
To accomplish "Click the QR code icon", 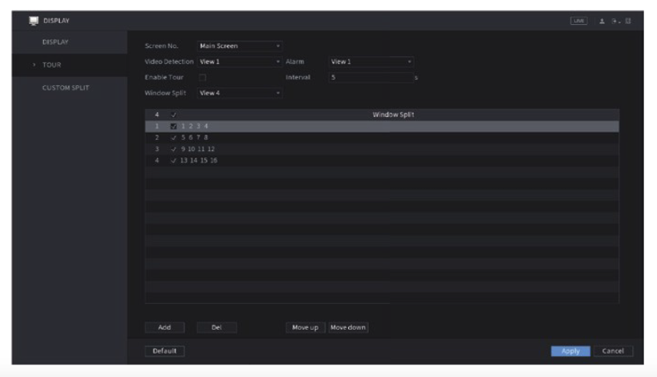I will point(628,19).
